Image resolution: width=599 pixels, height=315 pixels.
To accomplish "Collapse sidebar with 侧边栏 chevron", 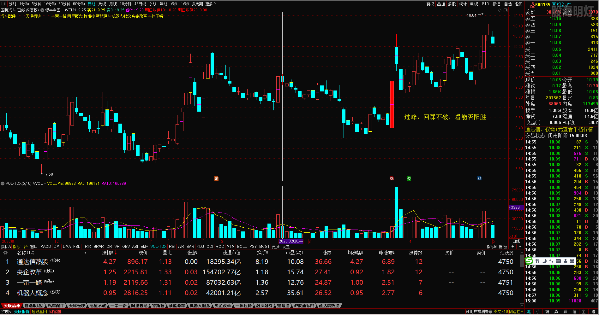I will pos(517,312).
